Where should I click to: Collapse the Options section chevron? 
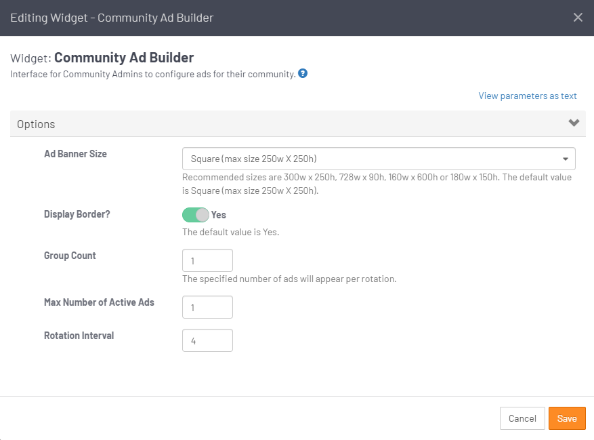pyautogui.click(x=574, y=123)
